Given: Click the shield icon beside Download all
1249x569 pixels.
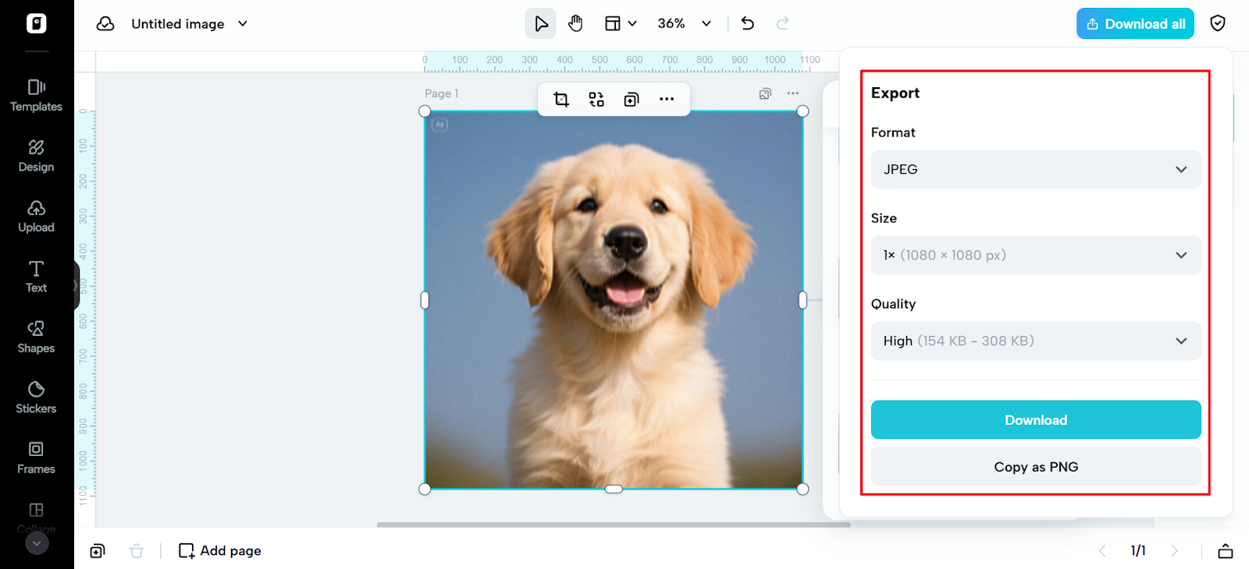Looking at the screenshot, I should click(x=1217, y=23).
